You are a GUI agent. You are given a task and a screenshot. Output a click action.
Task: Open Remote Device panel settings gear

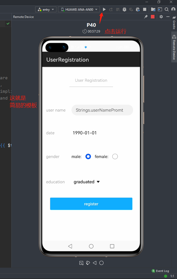pyautogui.click(x=161, y=17)
